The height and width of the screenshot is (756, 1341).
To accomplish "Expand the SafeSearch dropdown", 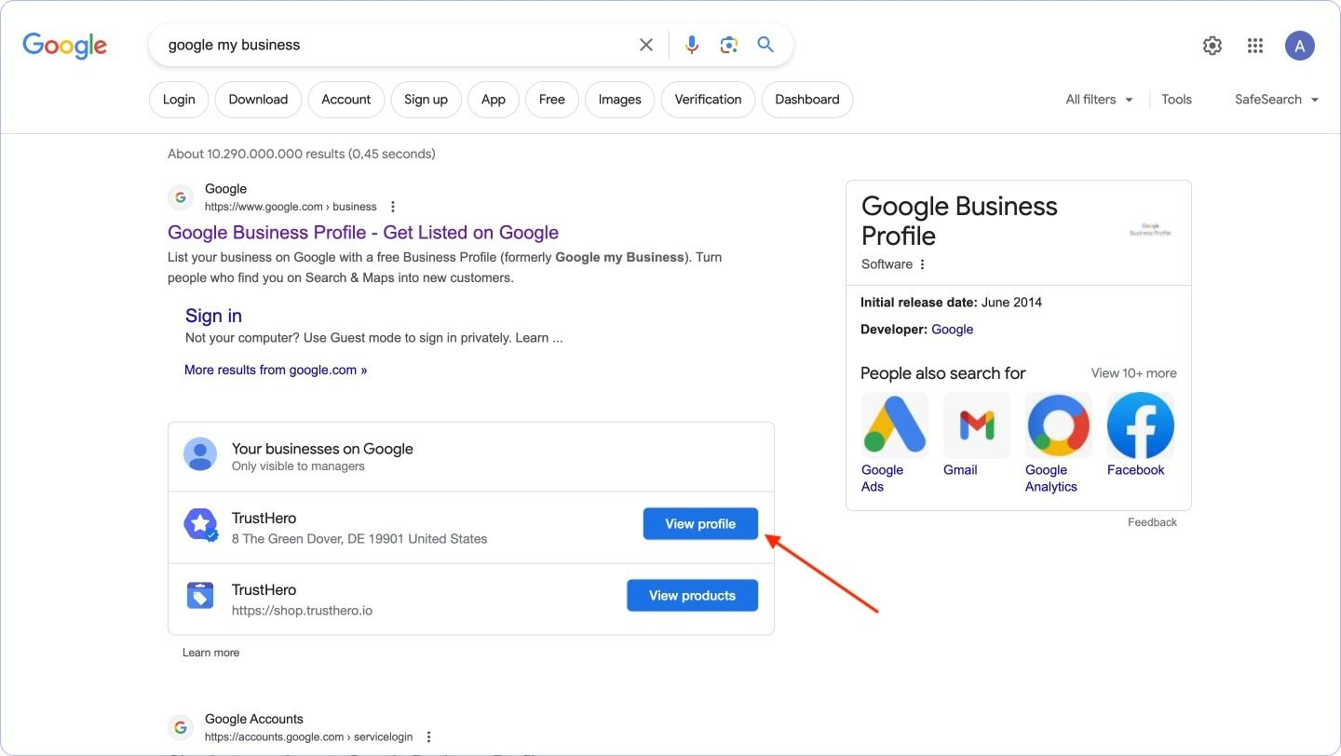I will [1276, 100].
